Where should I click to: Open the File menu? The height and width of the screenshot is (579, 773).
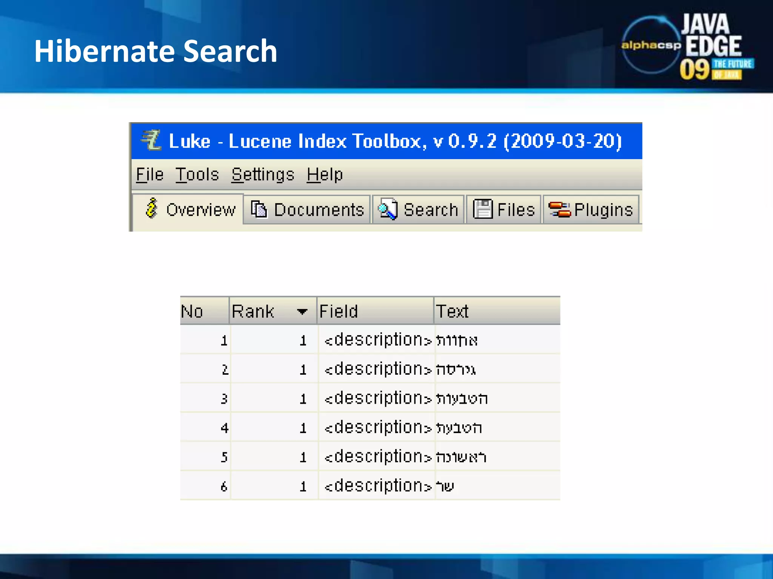tap(149, 175)
